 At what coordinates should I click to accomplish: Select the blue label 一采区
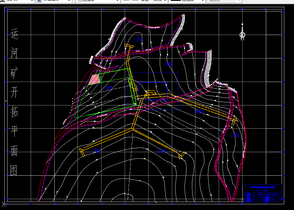point(138,40)
